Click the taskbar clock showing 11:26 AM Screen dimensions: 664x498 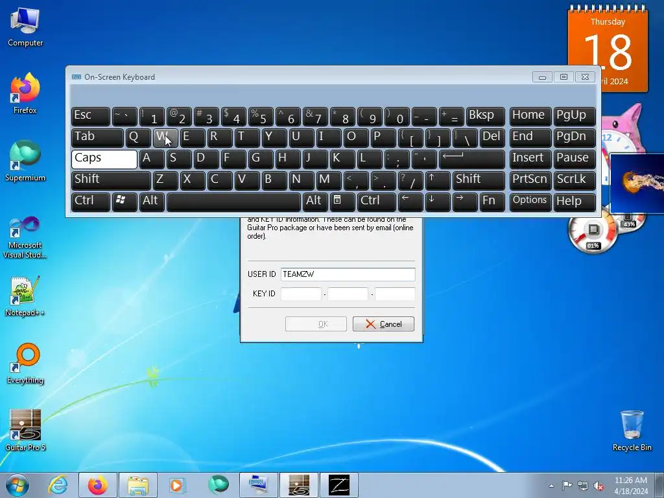630,485
